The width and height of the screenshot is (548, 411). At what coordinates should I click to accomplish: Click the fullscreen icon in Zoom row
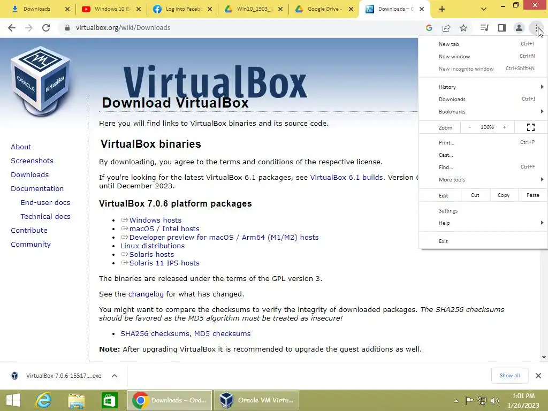530,127
